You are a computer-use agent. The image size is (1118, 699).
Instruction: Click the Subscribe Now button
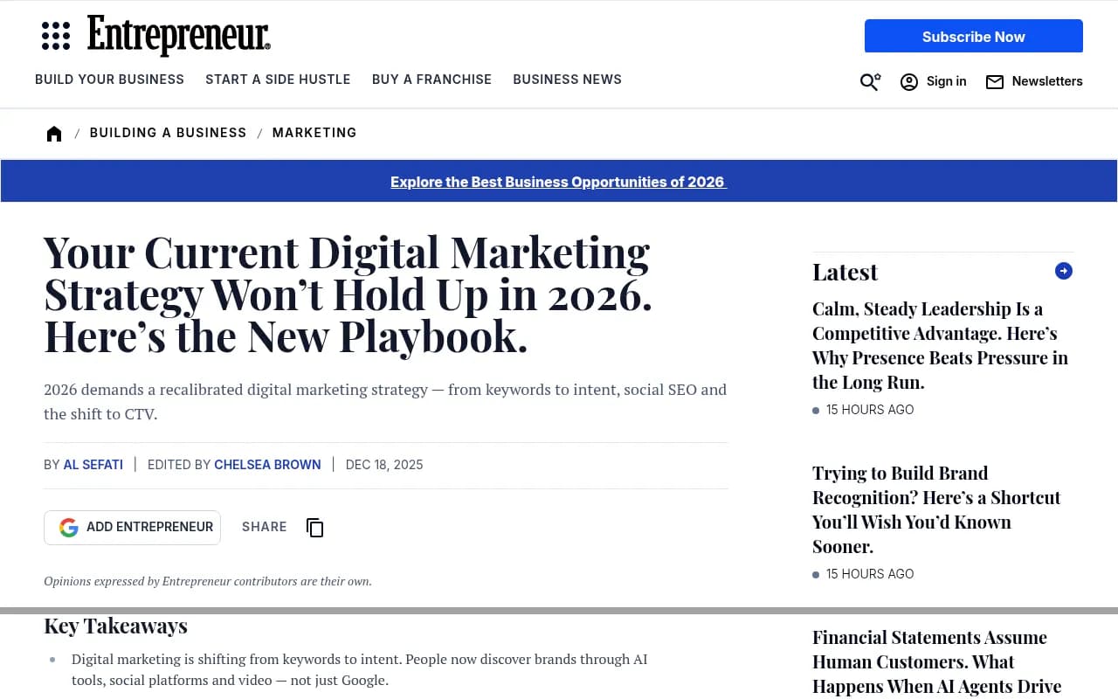click(973, 37)
